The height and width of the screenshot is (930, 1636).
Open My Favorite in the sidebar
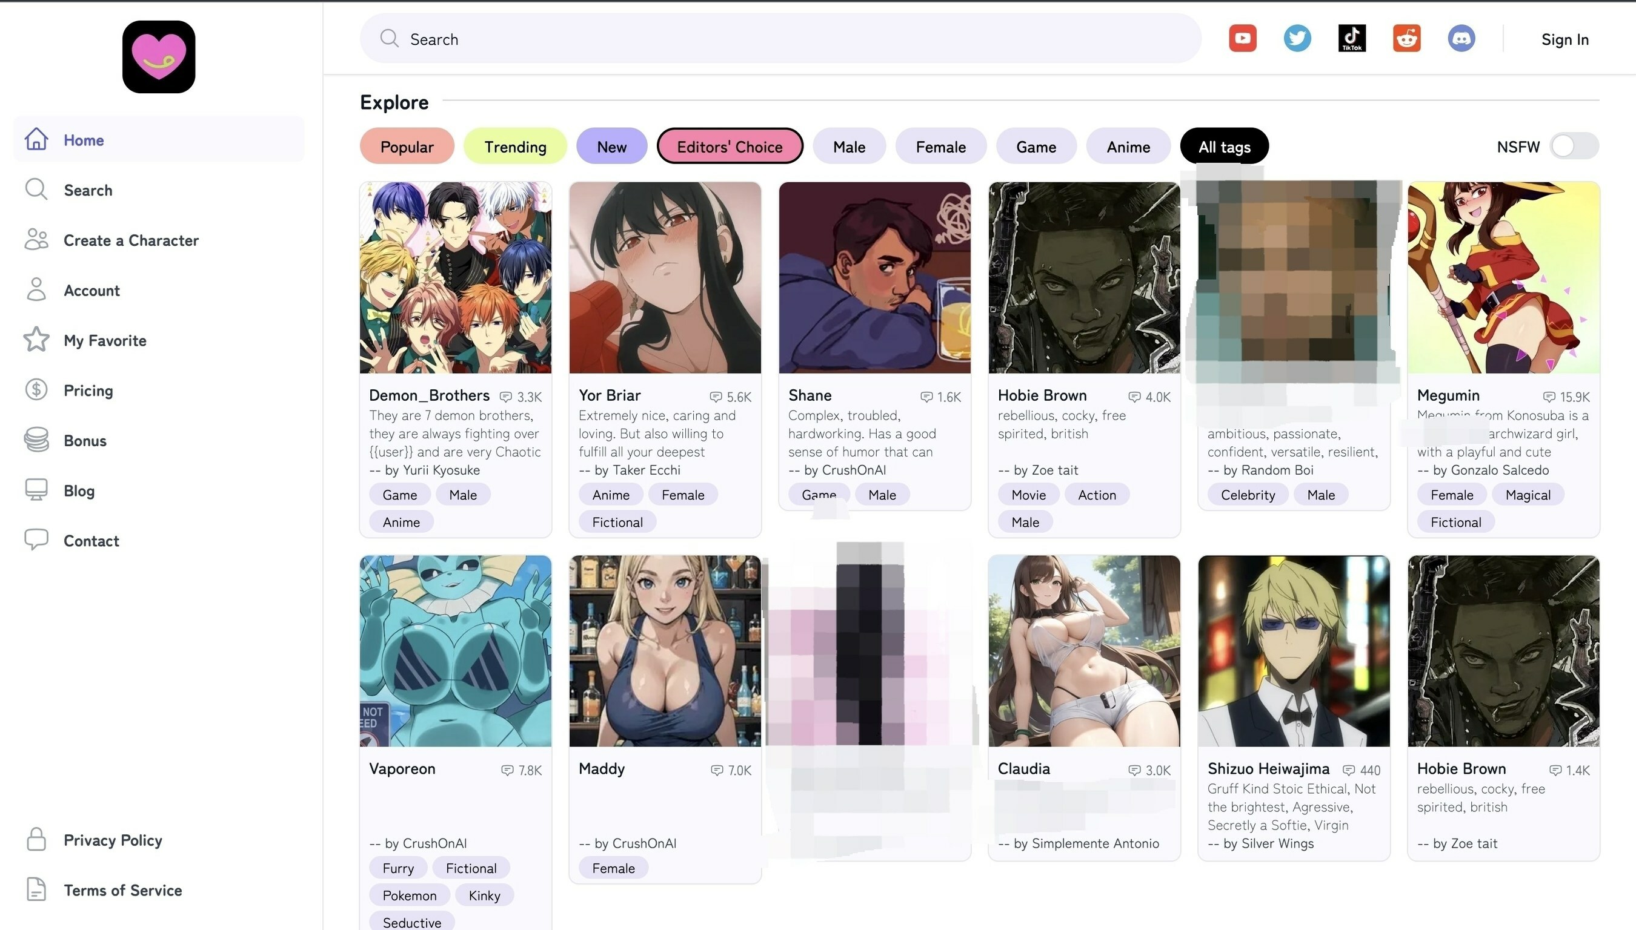pos(105,340)
